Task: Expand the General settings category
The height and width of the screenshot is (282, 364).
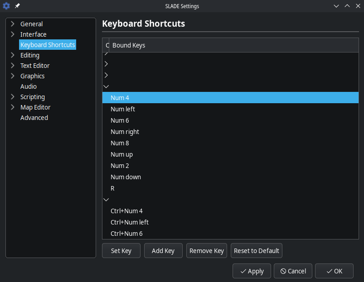Action: point(13,24)
